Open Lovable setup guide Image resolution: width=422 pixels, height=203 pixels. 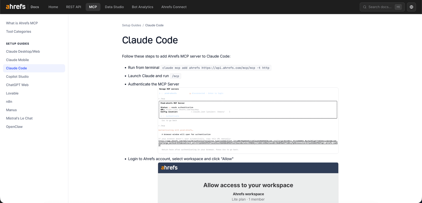point(12,93)
